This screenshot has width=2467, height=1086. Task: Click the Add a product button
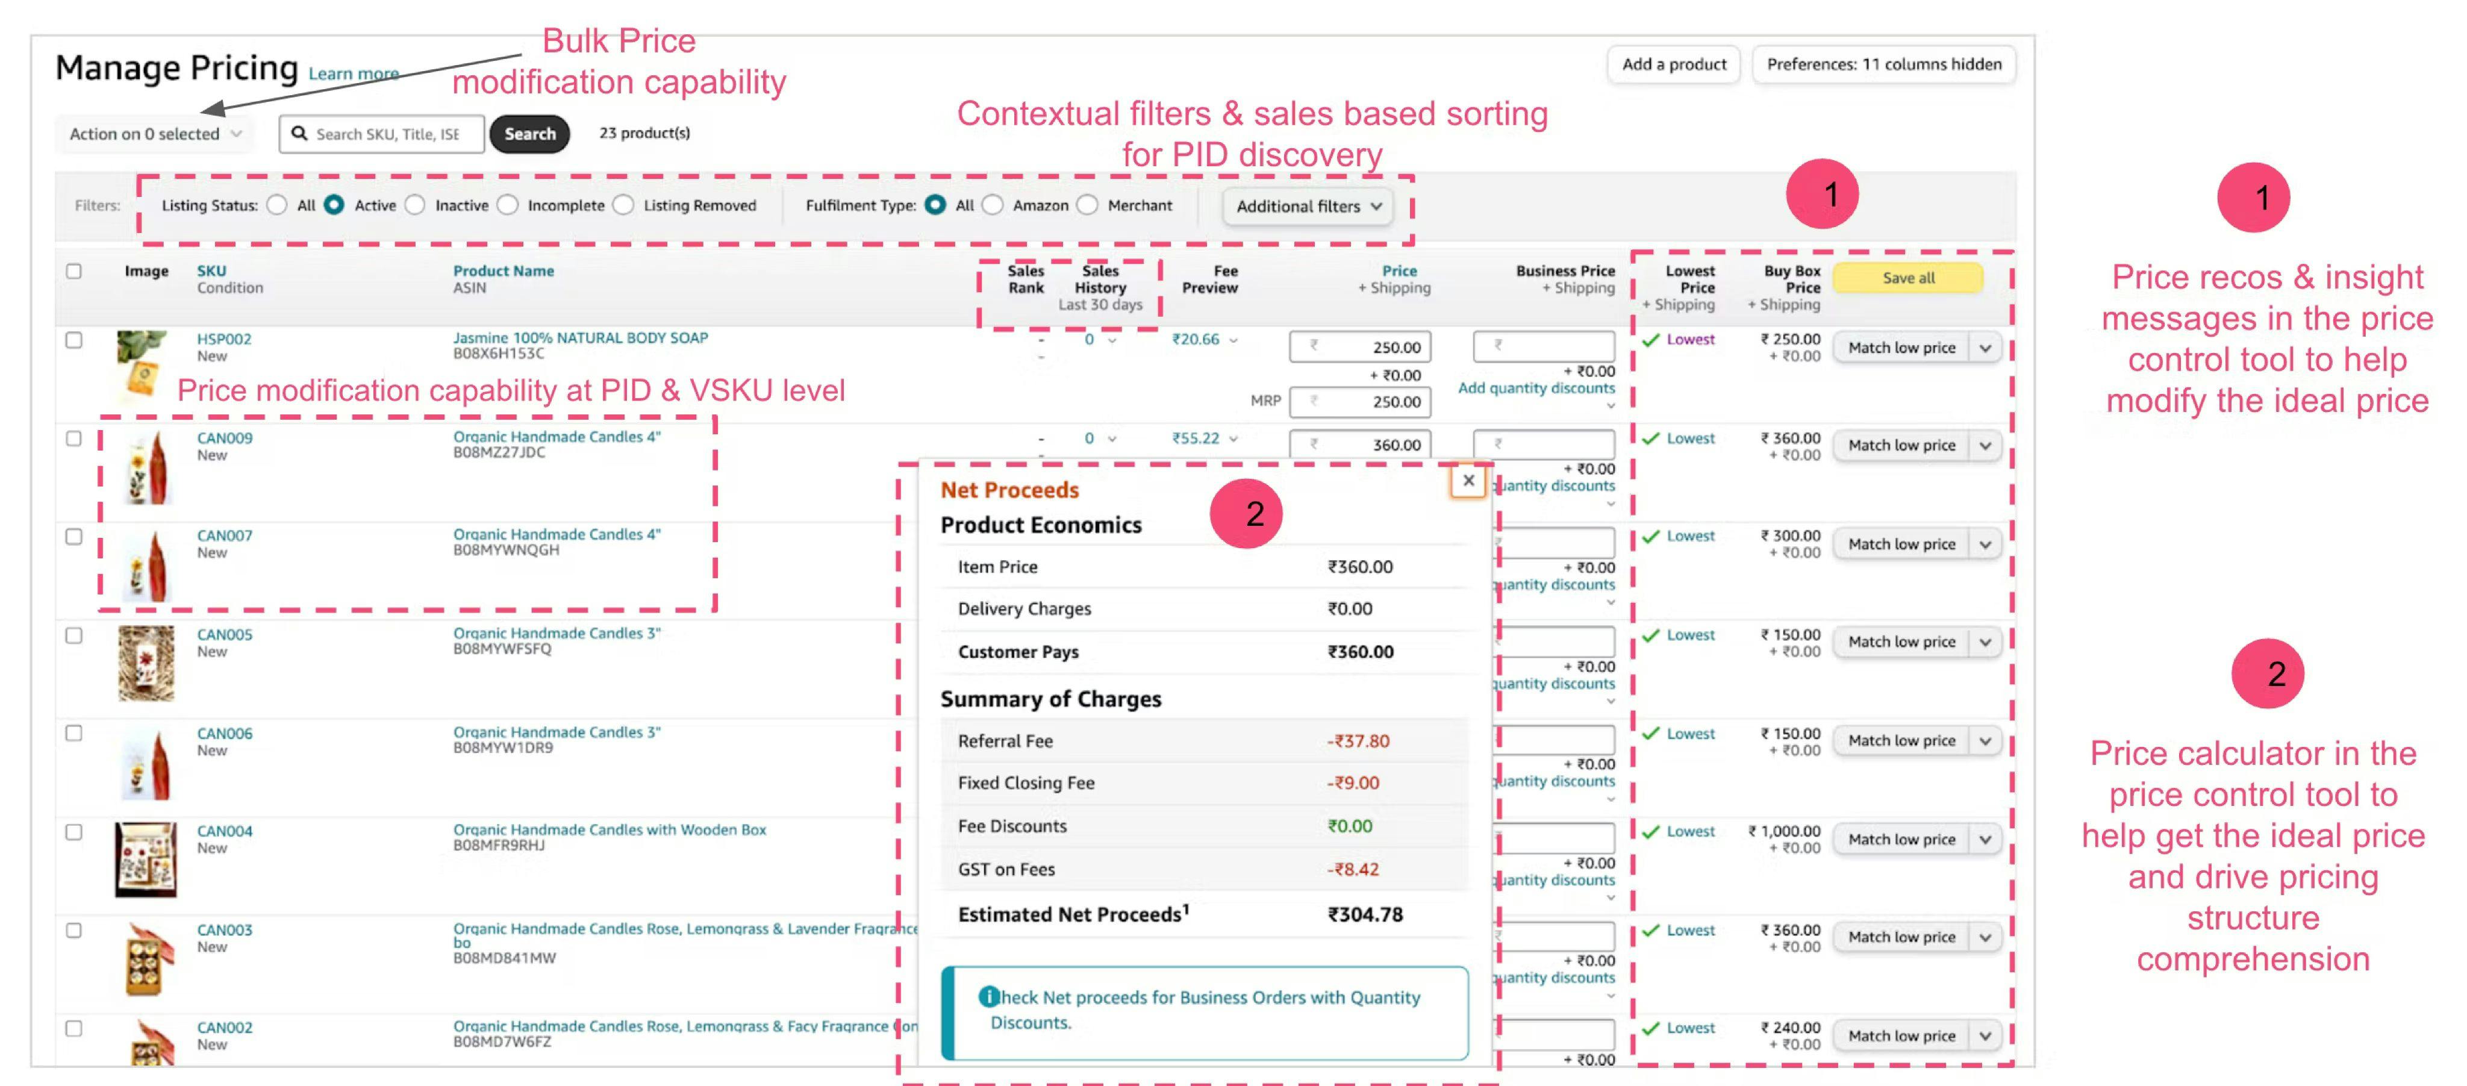point(1674,64)
